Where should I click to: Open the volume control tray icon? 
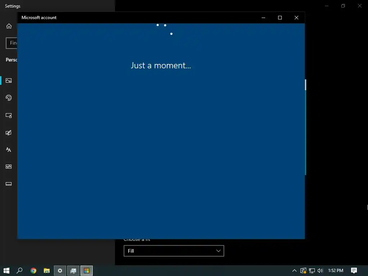pyautogui.click(x=320, y=271)
